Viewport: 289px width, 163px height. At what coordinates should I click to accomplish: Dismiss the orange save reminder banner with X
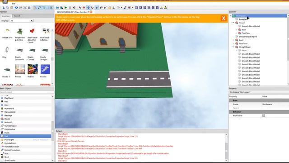[224, 18]
